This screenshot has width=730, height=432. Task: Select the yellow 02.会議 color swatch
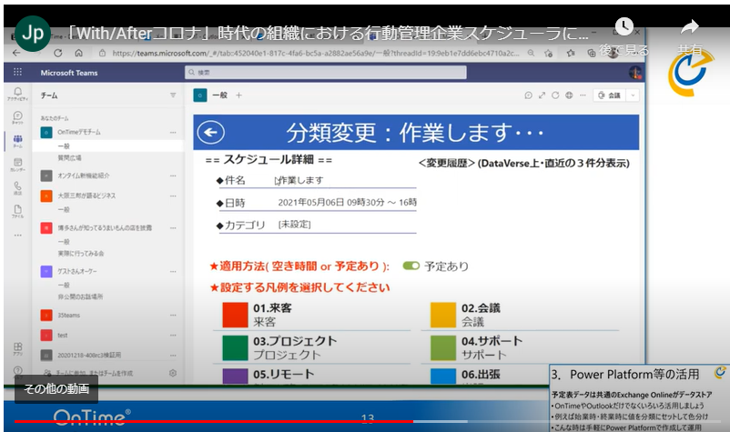coord(442,316)
